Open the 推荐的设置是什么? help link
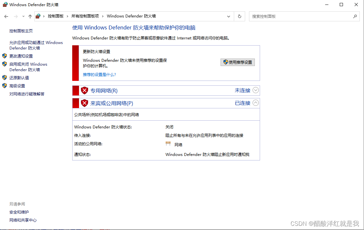This screenshot has height=230, width=364. click(99, 75)
